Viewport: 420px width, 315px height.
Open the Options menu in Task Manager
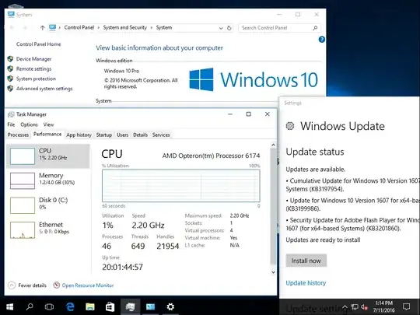[x=29, y=124]
